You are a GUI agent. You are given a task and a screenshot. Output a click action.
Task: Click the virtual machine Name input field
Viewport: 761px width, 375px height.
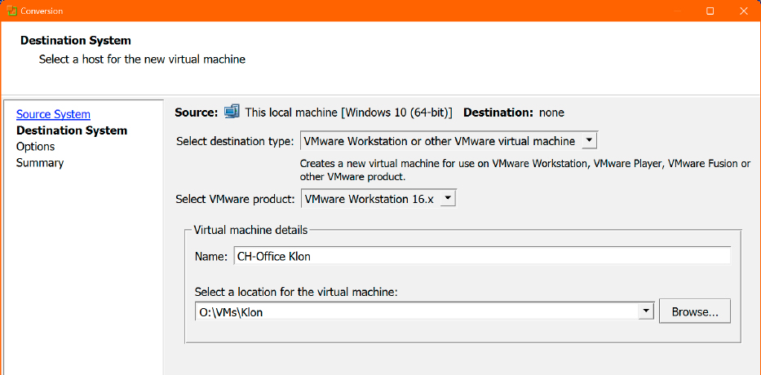(x=482, y=256)
